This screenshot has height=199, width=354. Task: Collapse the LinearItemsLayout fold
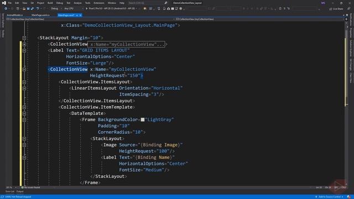(24, 88)
